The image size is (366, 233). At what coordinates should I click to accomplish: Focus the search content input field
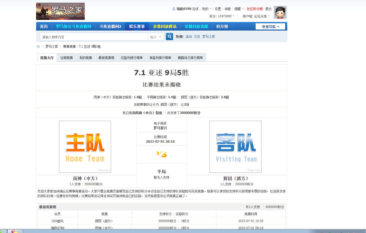point(94,37)
